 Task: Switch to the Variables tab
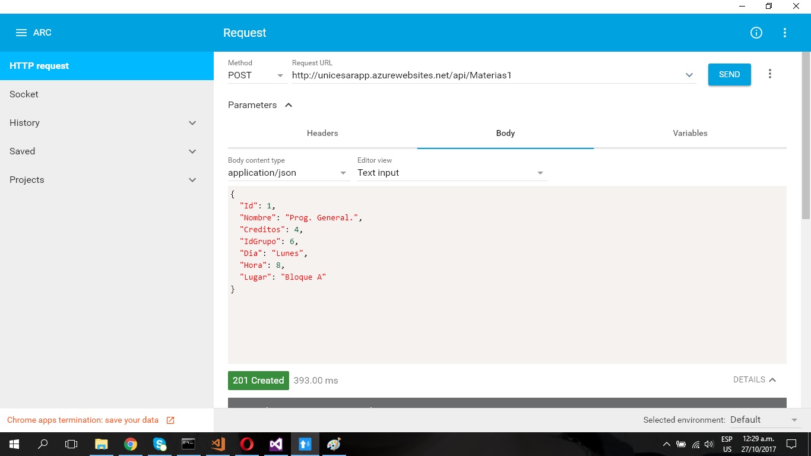(x=690, y=133)
